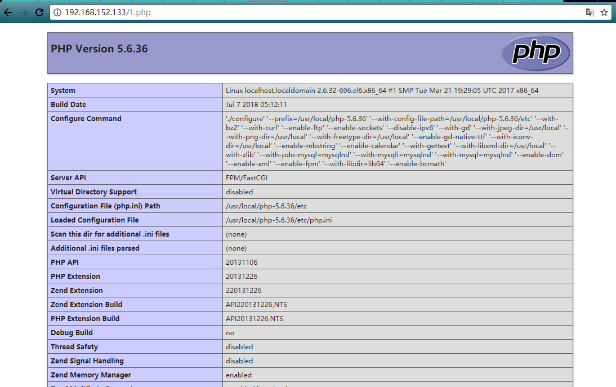Viewport: 616px width, 387px height.
Task: View site information icon in address bar
Action: tap(57, 12)
